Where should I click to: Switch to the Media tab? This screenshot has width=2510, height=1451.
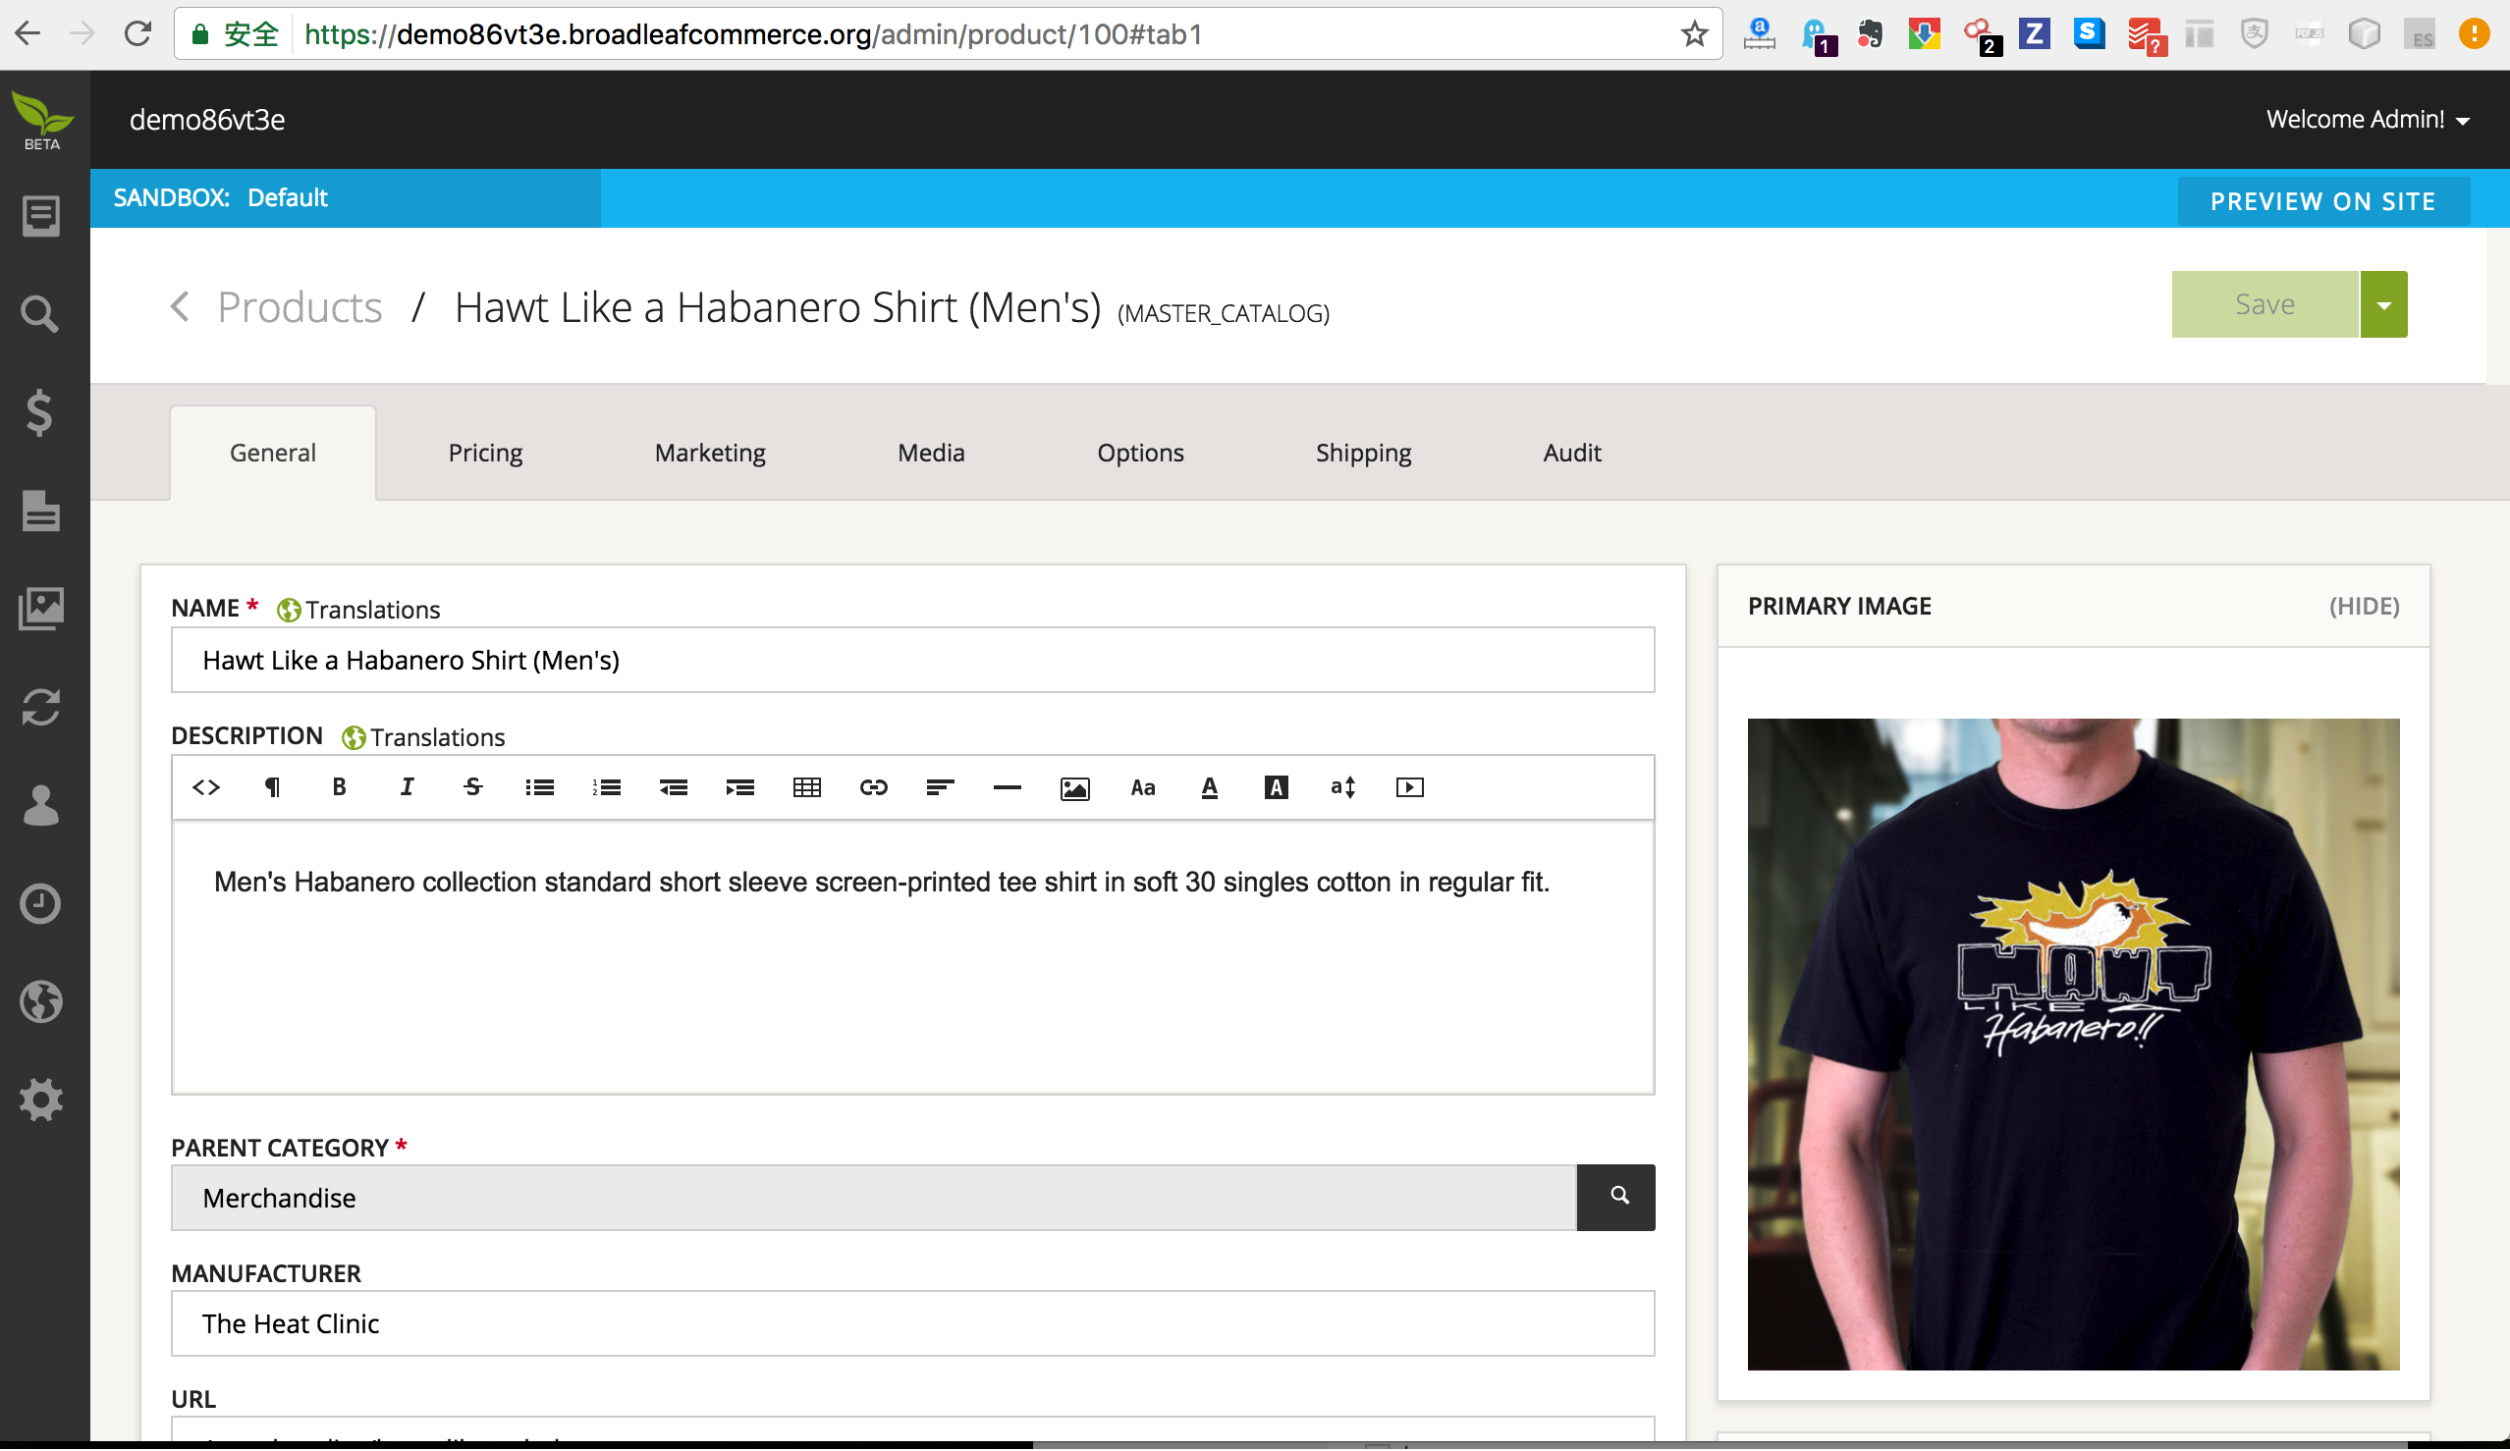click(x=930, y=454)
